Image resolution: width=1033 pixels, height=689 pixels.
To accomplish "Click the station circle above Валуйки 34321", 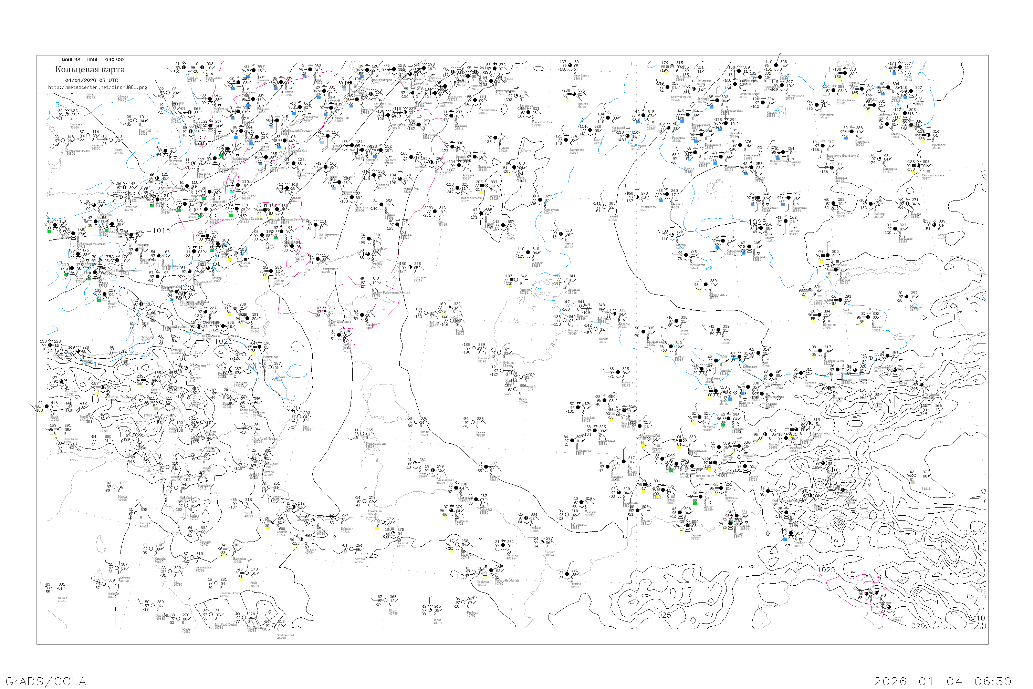I will (136, 120).
